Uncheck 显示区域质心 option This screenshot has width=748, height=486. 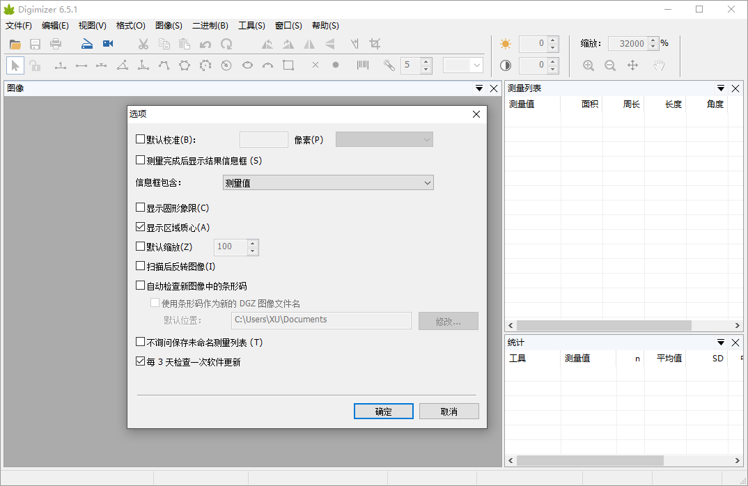(x=139, y=227)
